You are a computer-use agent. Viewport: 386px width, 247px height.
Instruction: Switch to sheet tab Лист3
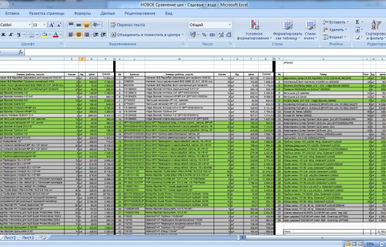28,237
